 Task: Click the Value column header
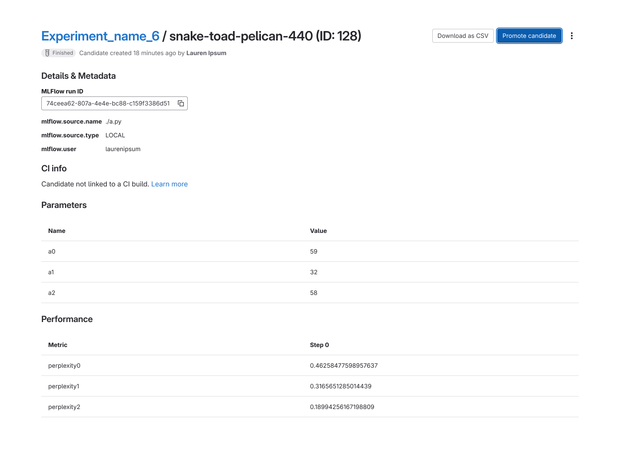(318, 231)
